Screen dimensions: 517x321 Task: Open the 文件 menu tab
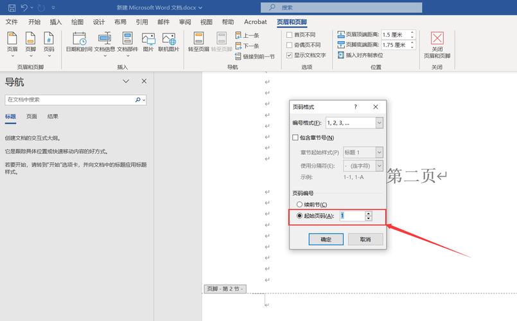click(12, 22)
